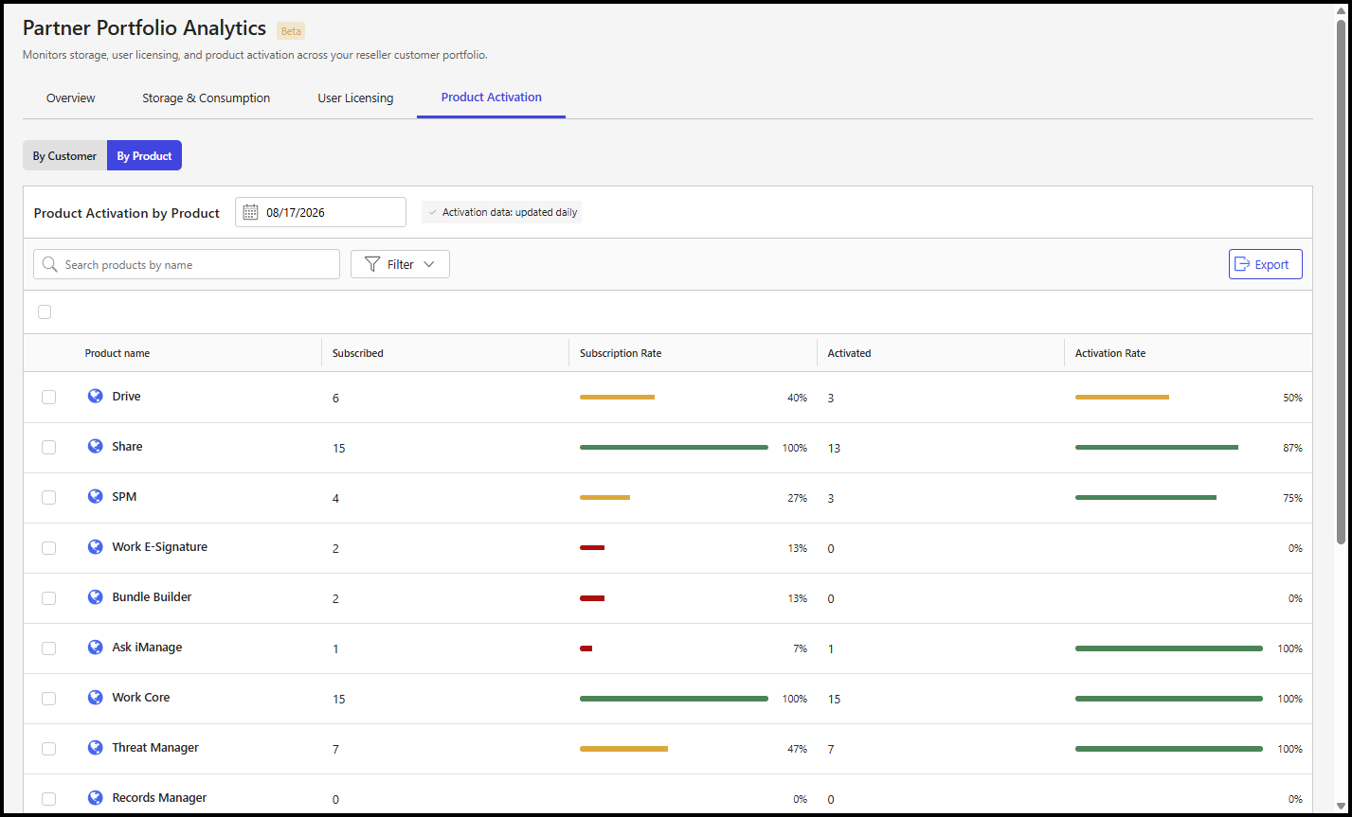This screenshot has width=1352, height=817.
Task: Expand the Filter dropdown chevron
Action: (x=429, y=264)
